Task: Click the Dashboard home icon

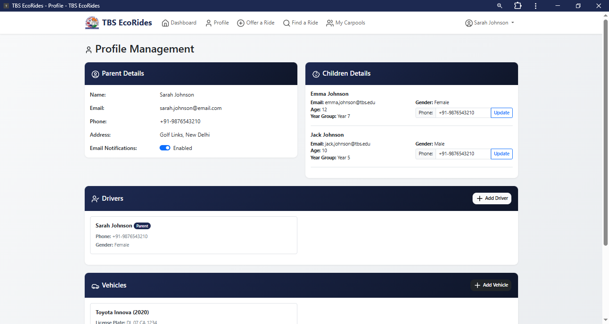Action: pos(165,23)
